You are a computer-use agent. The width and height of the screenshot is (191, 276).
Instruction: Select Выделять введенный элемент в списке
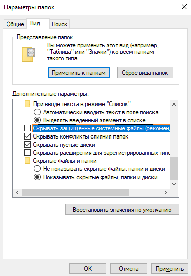pos(37,120)
